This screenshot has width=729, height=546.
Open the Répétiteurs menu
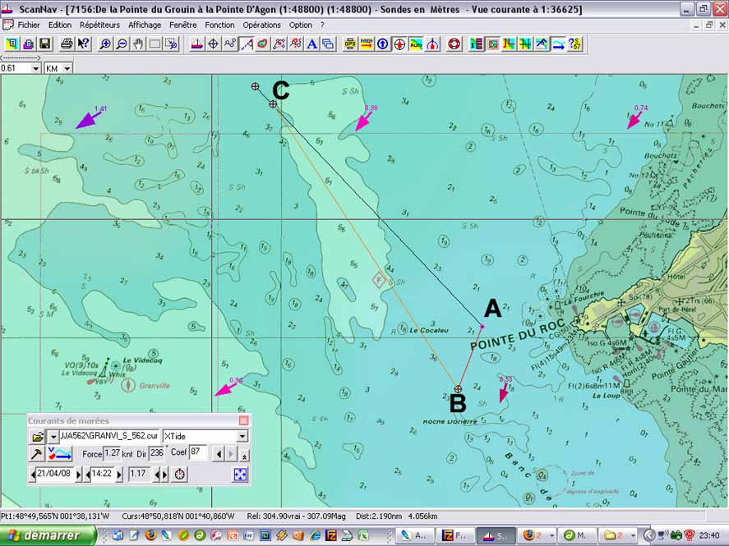(x=99, y=25)
